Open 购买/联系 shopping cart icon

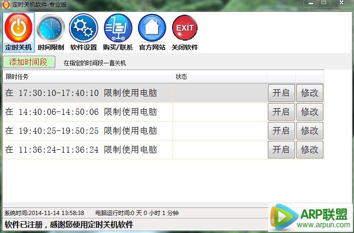118,32
